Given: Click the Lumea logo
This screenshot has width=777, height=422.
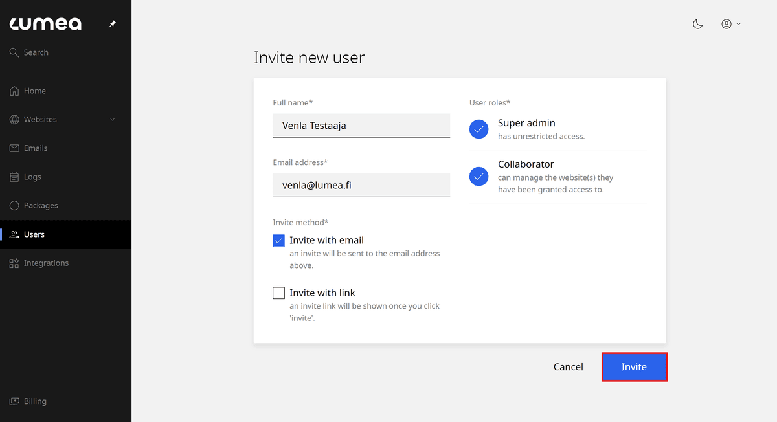Looking at the screenshot, I should point(45,24).
